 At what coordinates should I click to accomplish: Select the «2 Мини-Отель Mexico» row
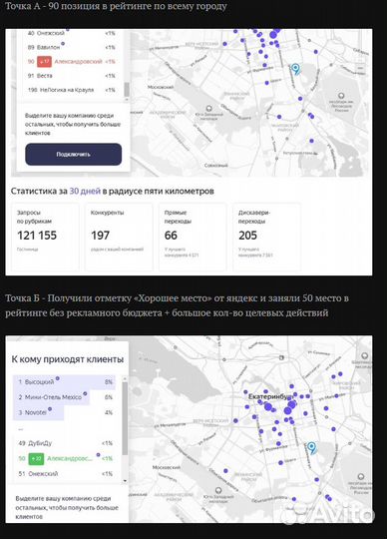click(65, 397)
